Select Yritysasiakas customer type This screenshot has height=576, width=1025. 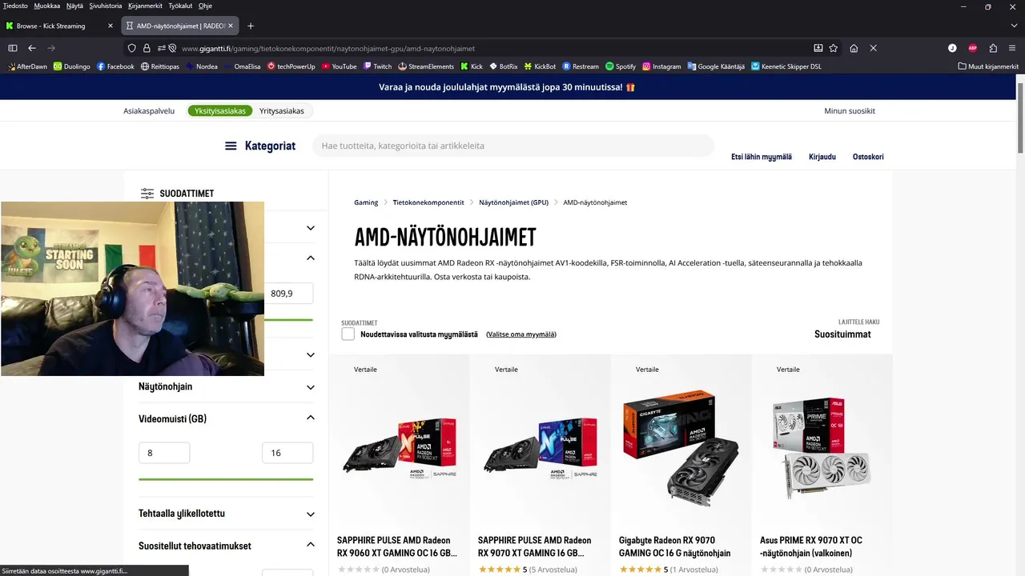pyautogui.click(x=282, y=110)
